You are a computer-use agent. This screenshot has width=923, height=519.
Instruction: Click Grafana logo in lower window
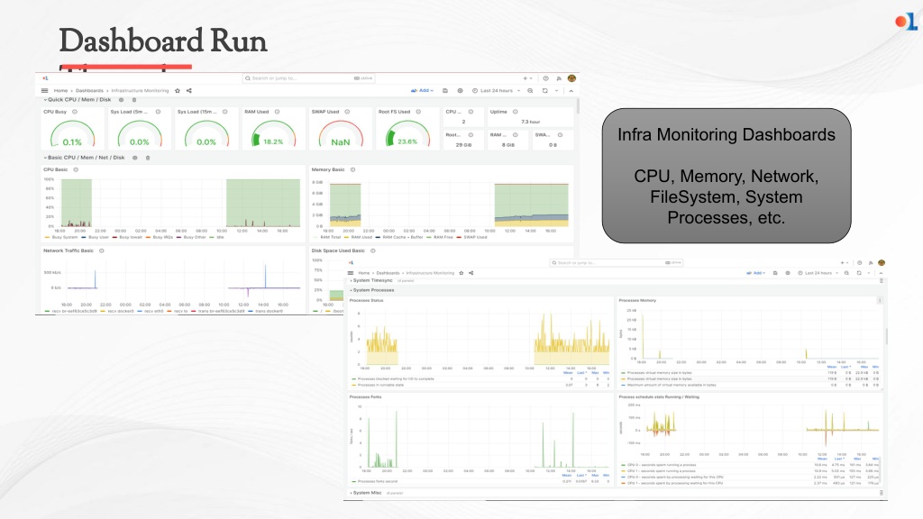(351, 262)
